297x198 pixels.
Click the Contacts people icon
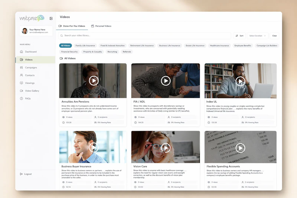coord(22,75)
